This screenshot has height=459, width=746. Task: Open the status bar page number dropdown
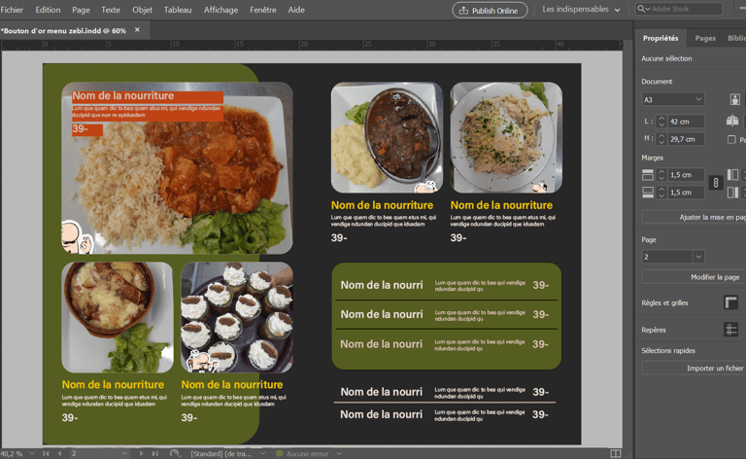(x=124, y=453)
